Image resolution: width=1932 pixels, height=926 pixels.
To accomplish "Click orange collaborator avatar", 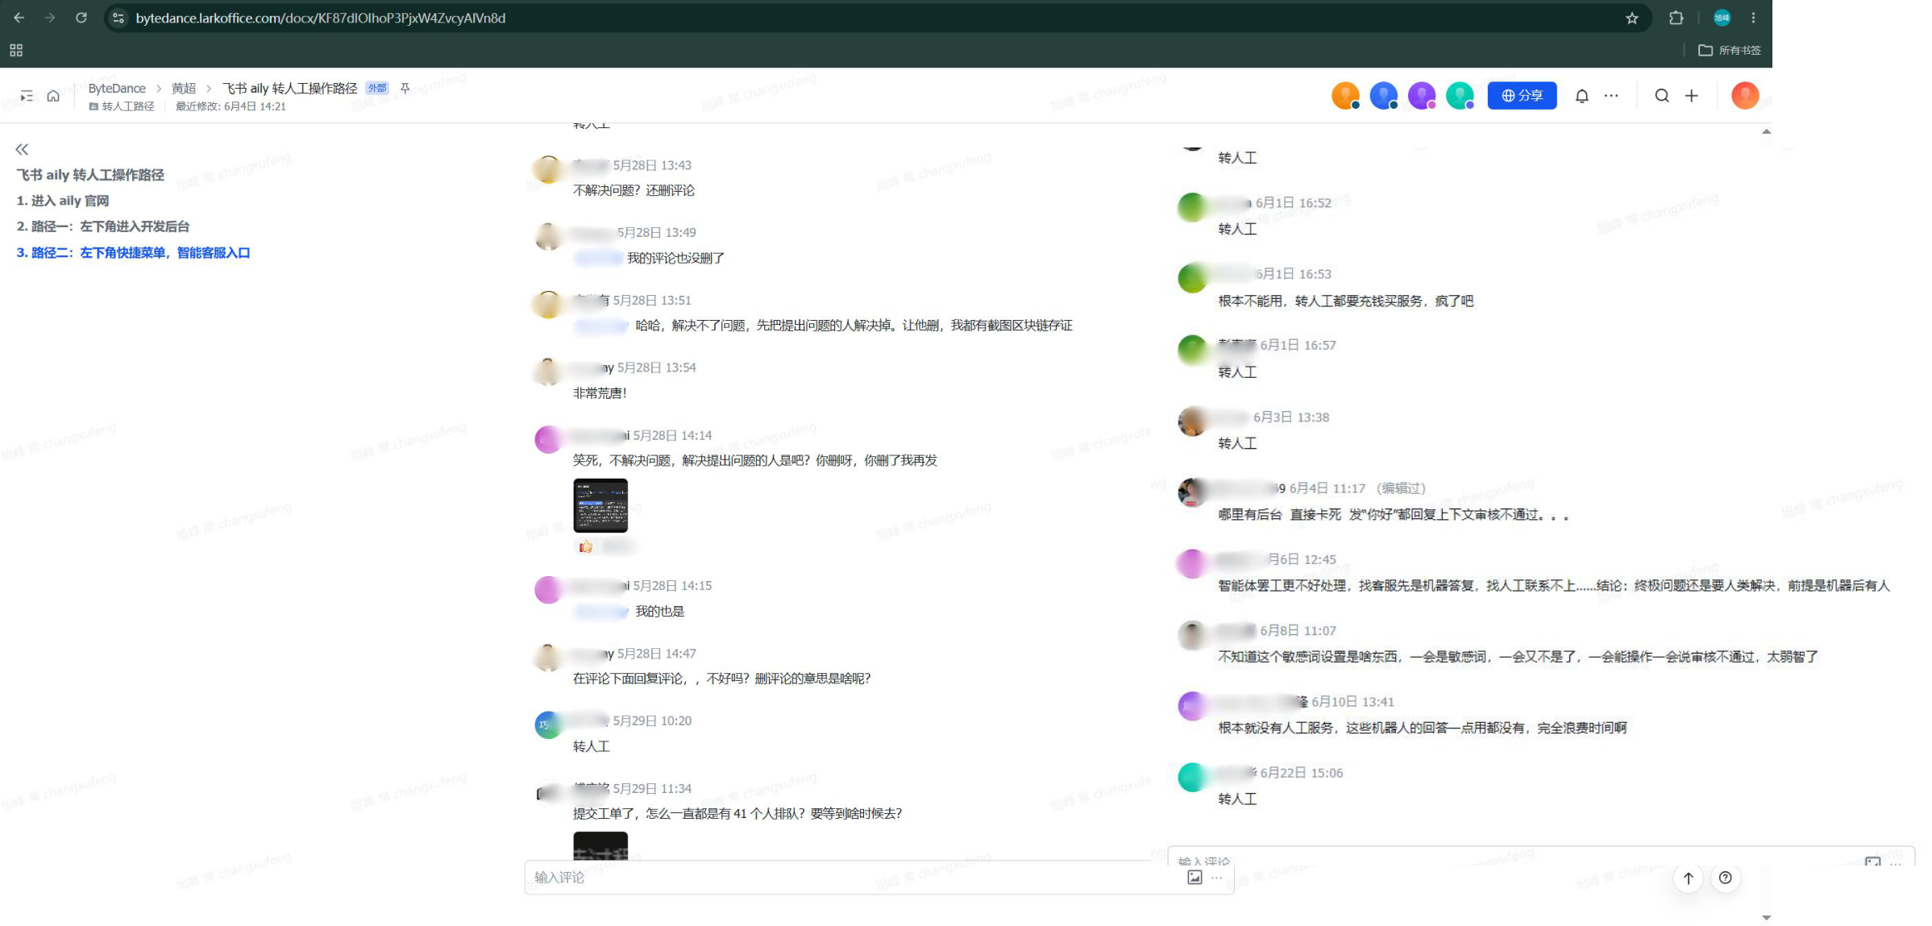I will 1345,96.
